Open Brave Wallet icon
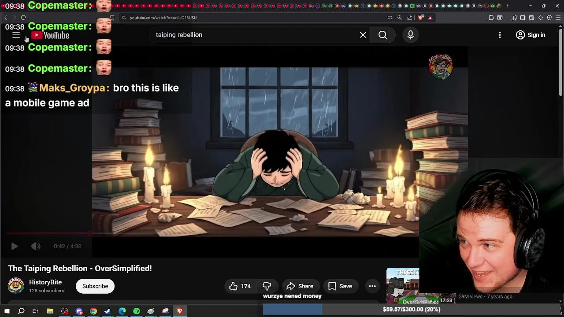The image size is (564, 317). pyautogui.click(x=531, y=18)
